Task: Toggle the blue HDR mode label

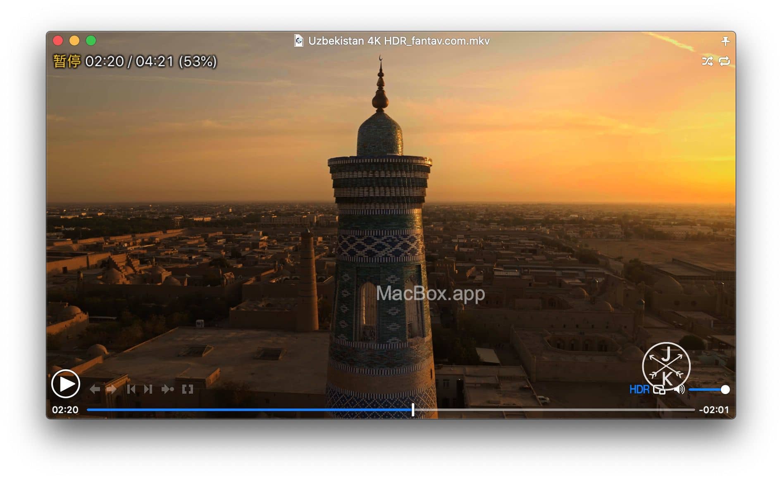Action: pyautogui.click(x=639, y=390)
